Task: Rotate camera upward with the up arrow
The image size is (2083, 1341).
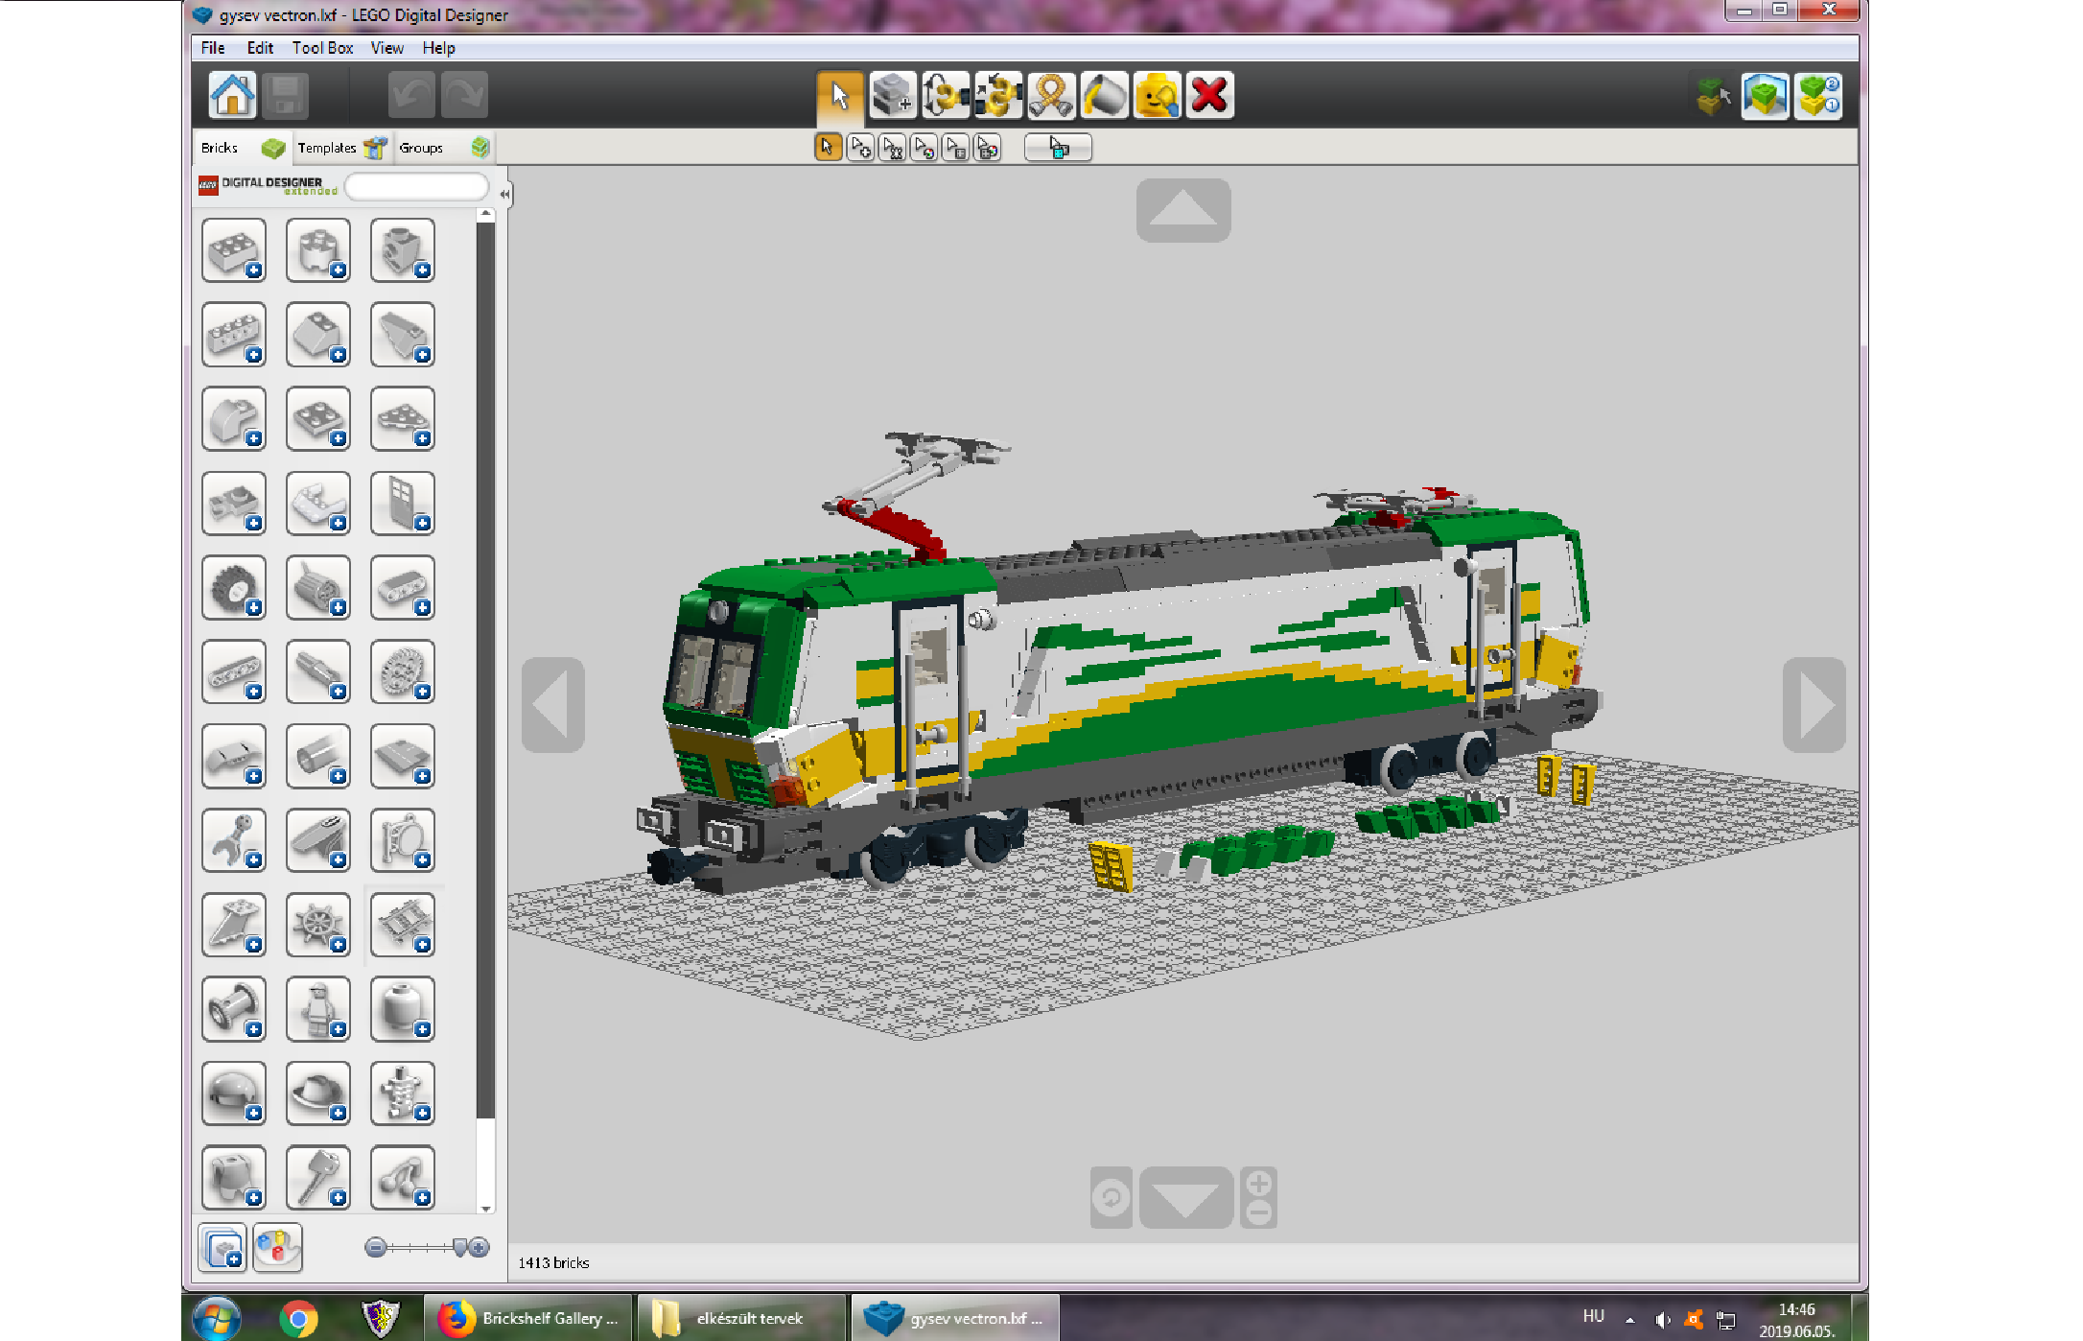Action: (1183, 210)
